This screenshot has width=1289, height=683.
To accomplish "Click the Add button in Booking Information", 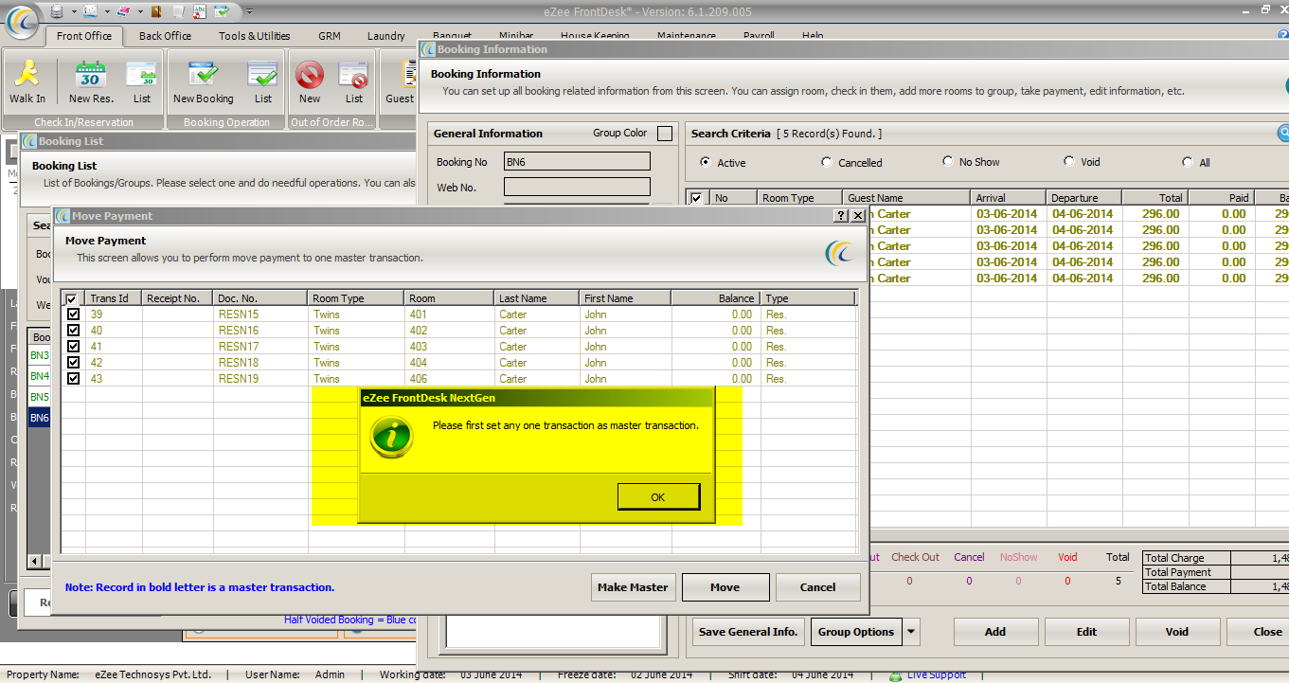I will coord(995,632).
